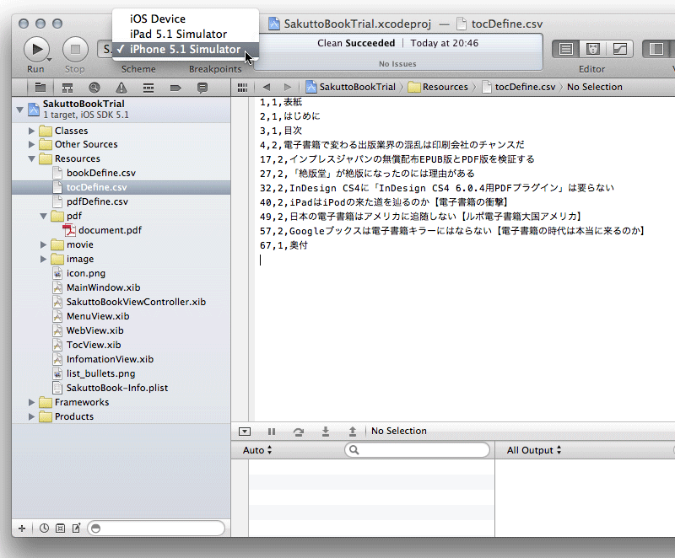This screenshot has width=675, height=558.
Task: Collapse the SakuttoBookTrial project root
Action: click(x=19, y=110)
